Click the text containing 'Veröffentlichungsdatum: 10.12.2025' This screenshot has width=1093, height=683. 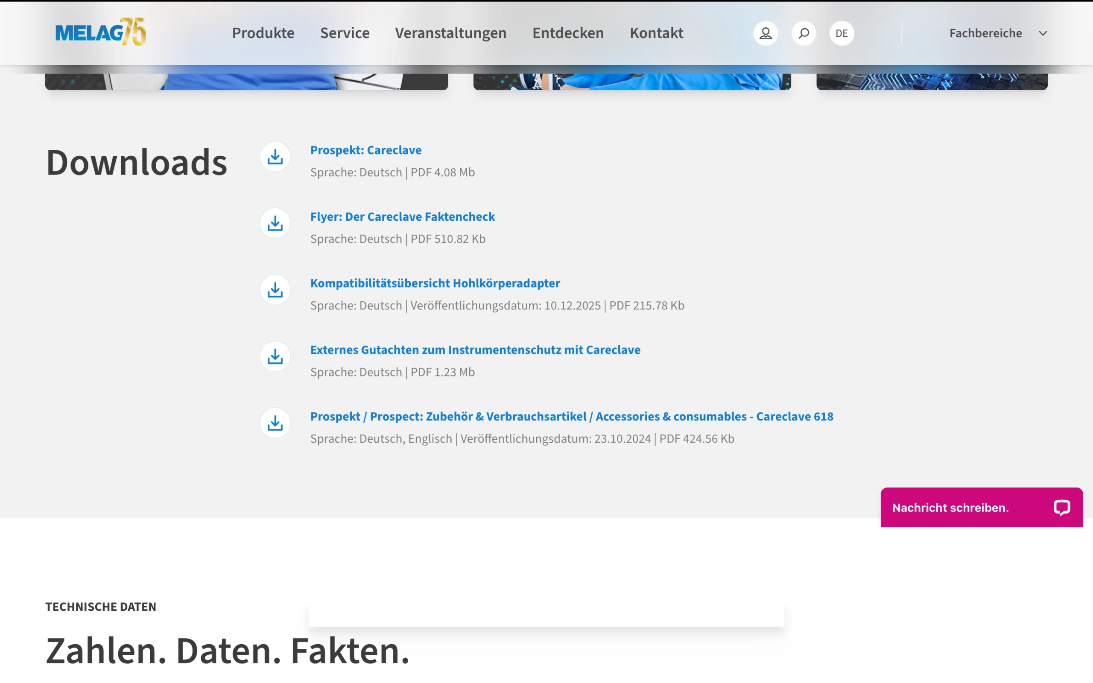(x=497, y=305)
